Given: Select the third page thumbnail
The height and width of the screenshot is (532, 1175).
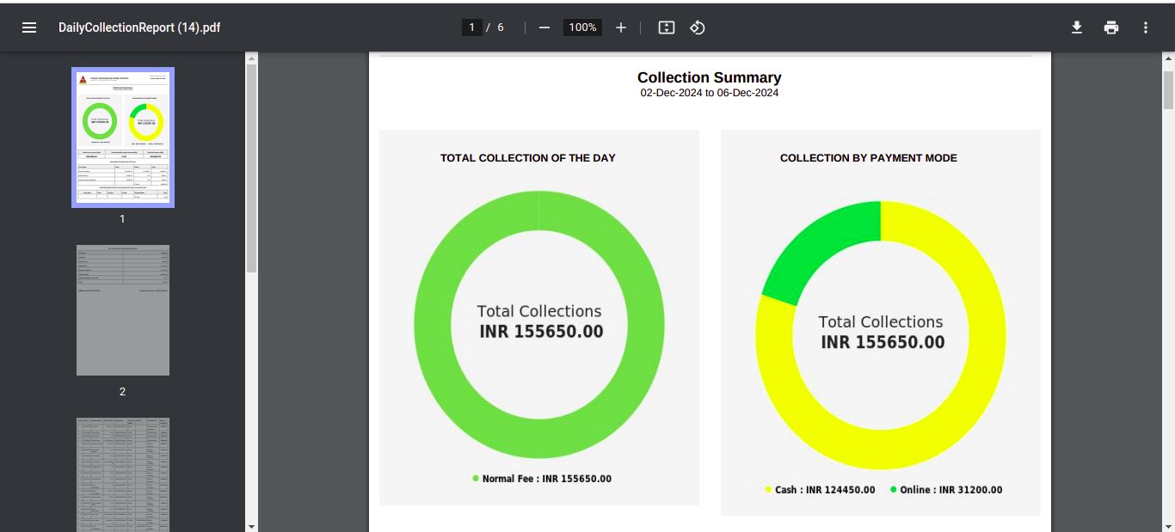Looking at the screenshot, I should click(x=123, y=474).
